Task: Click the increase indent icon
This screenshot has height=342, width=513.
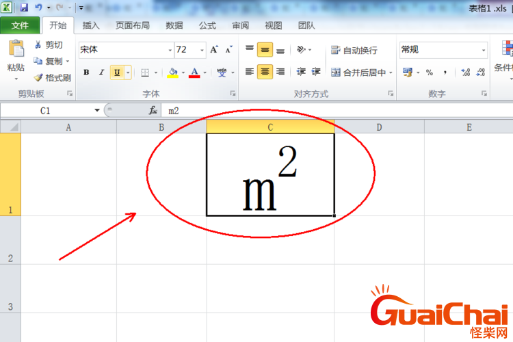Action: 315,72
